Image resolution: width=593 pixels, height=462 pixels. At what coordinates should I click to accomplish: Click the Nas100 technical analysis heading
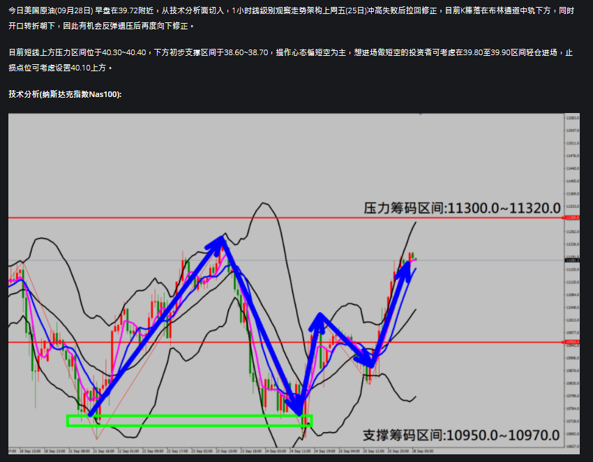(65, 94)
